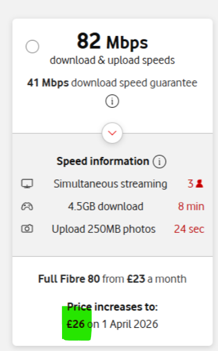This screenshot has height=351, width=218.
Task: Click the 8 min download time value
Action: pos(191,206)
